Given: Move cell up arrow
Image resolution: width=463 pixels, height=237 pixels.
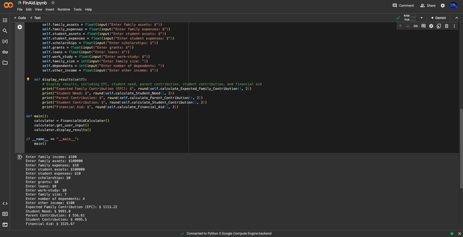Looking at the screenshot, I should coord(401,26).
